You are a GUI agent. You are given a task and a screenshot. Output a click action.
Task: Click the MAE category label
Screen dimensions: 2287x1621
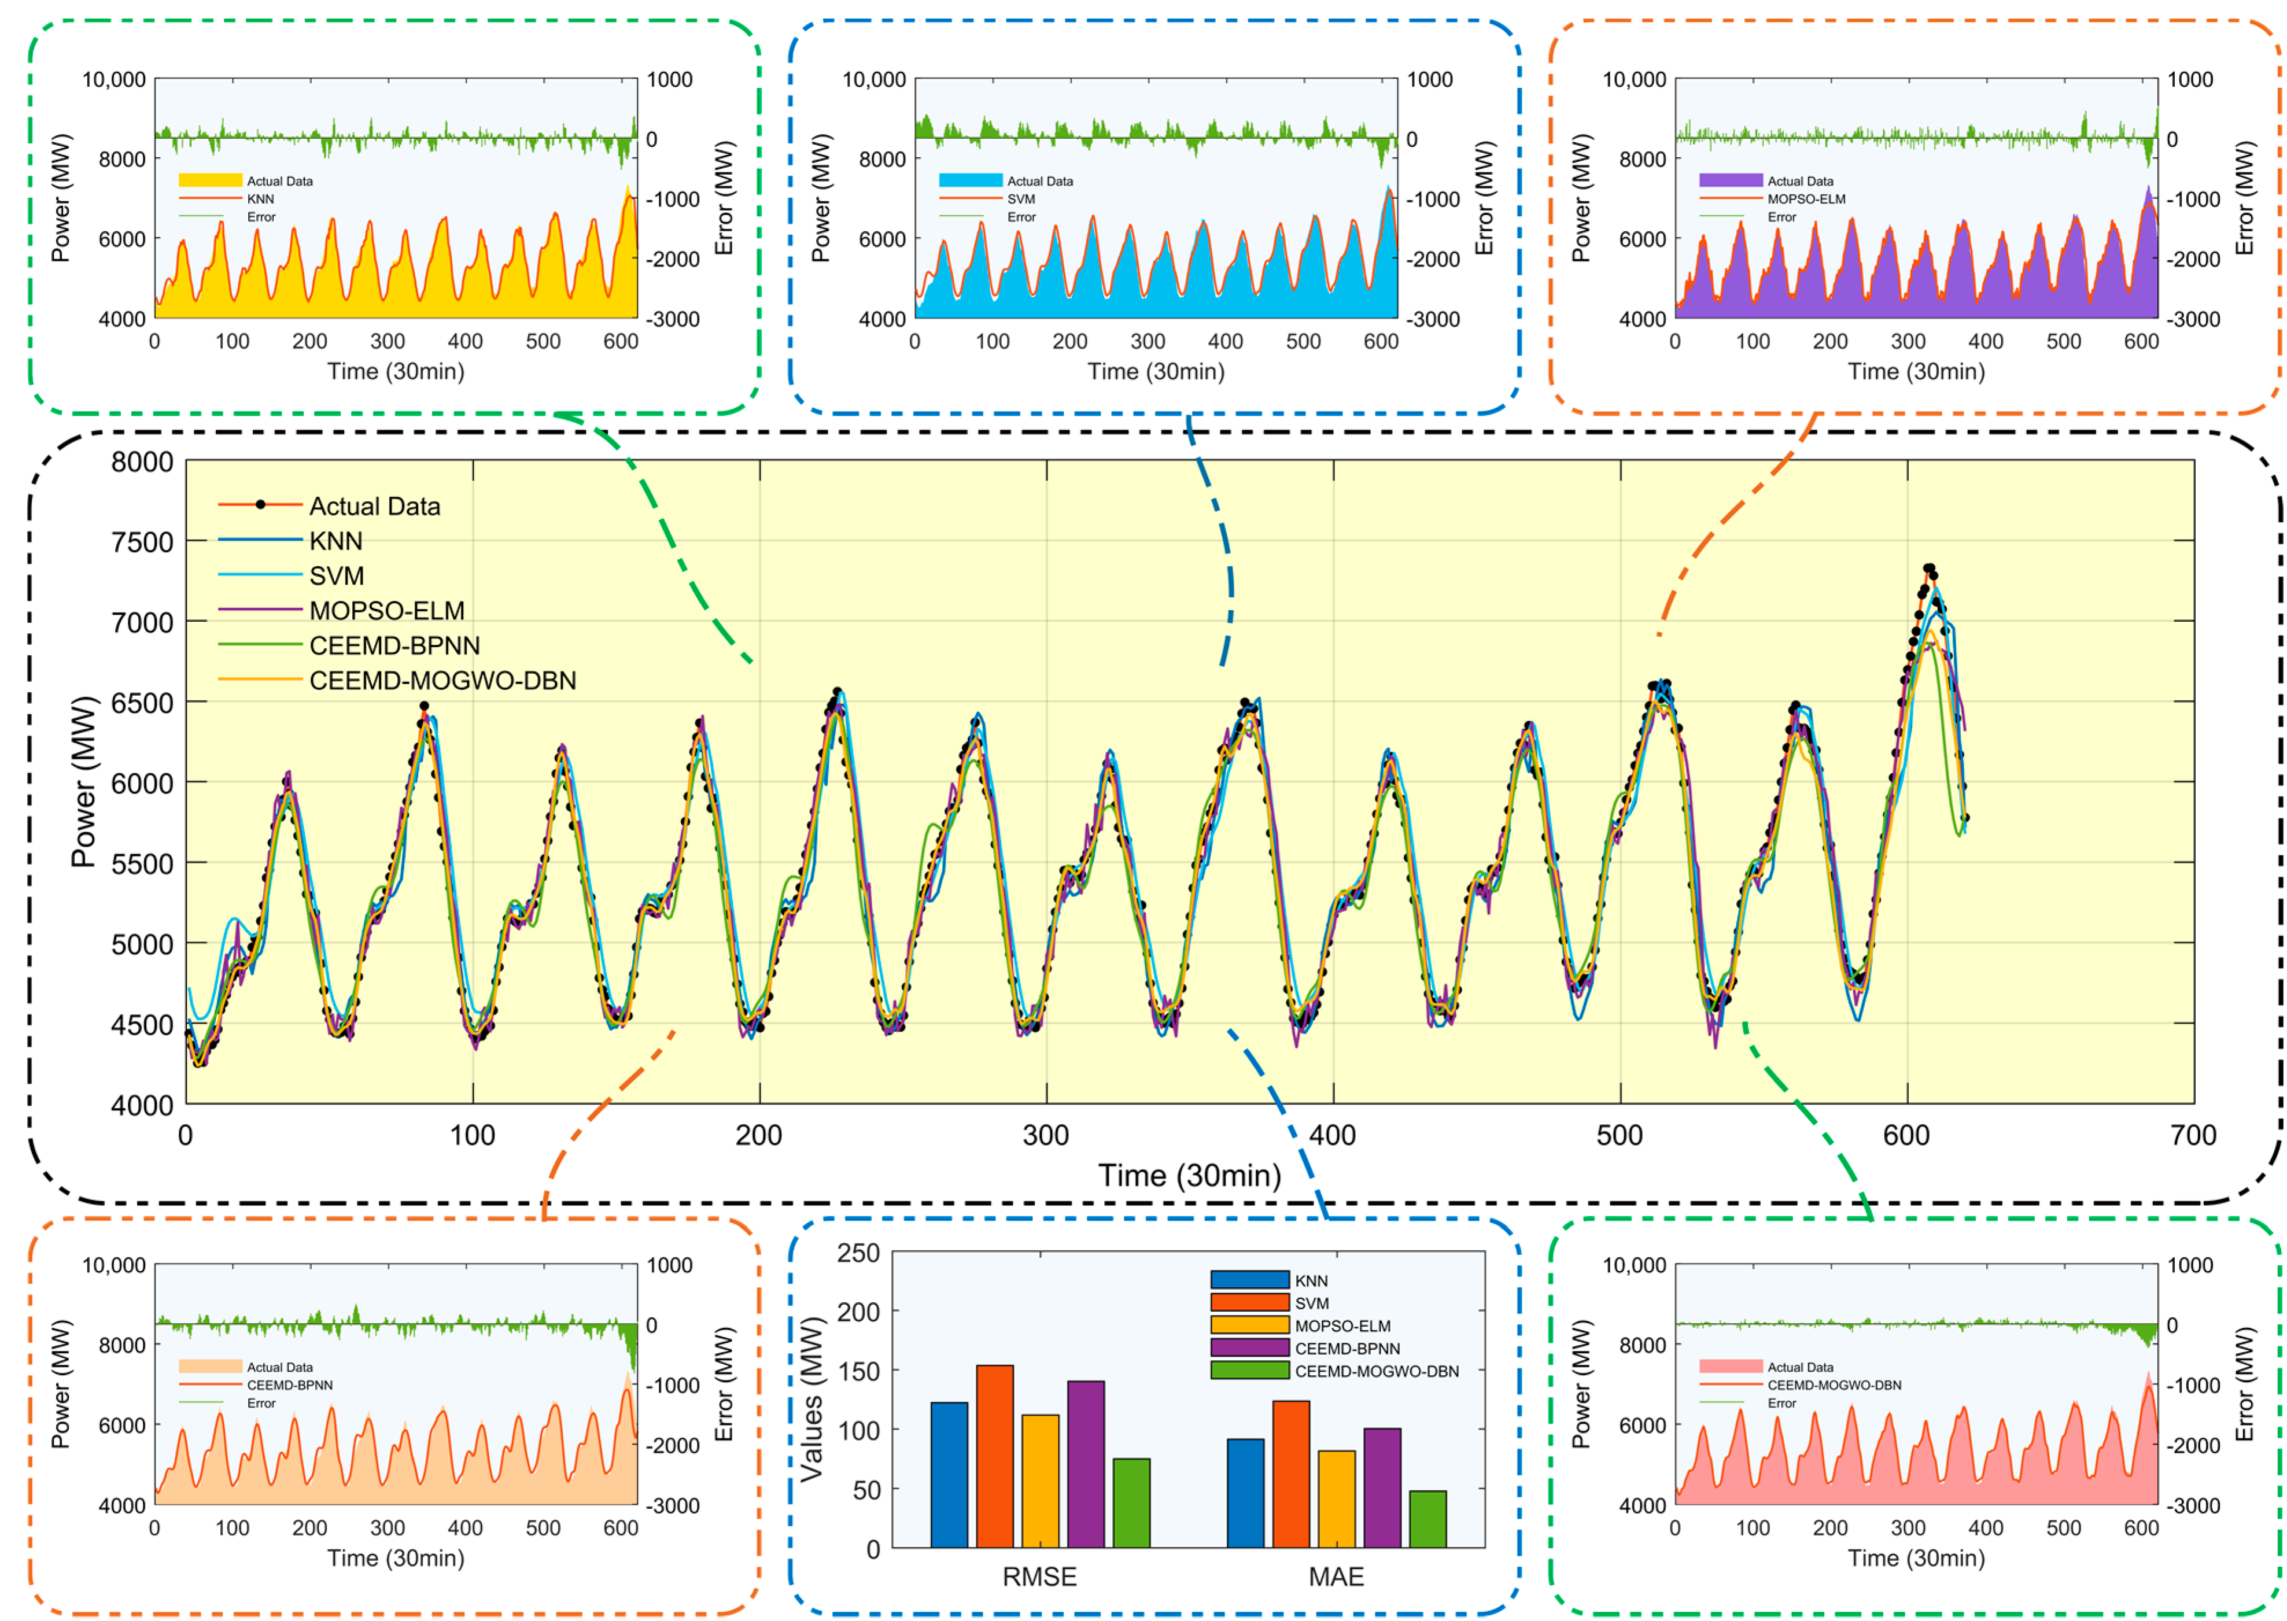pos(1336,1577)
